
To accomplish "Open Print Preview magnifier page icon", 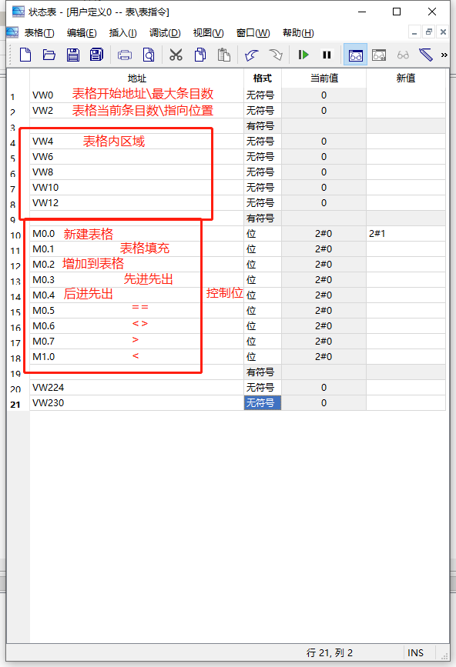I will point(149,55).
